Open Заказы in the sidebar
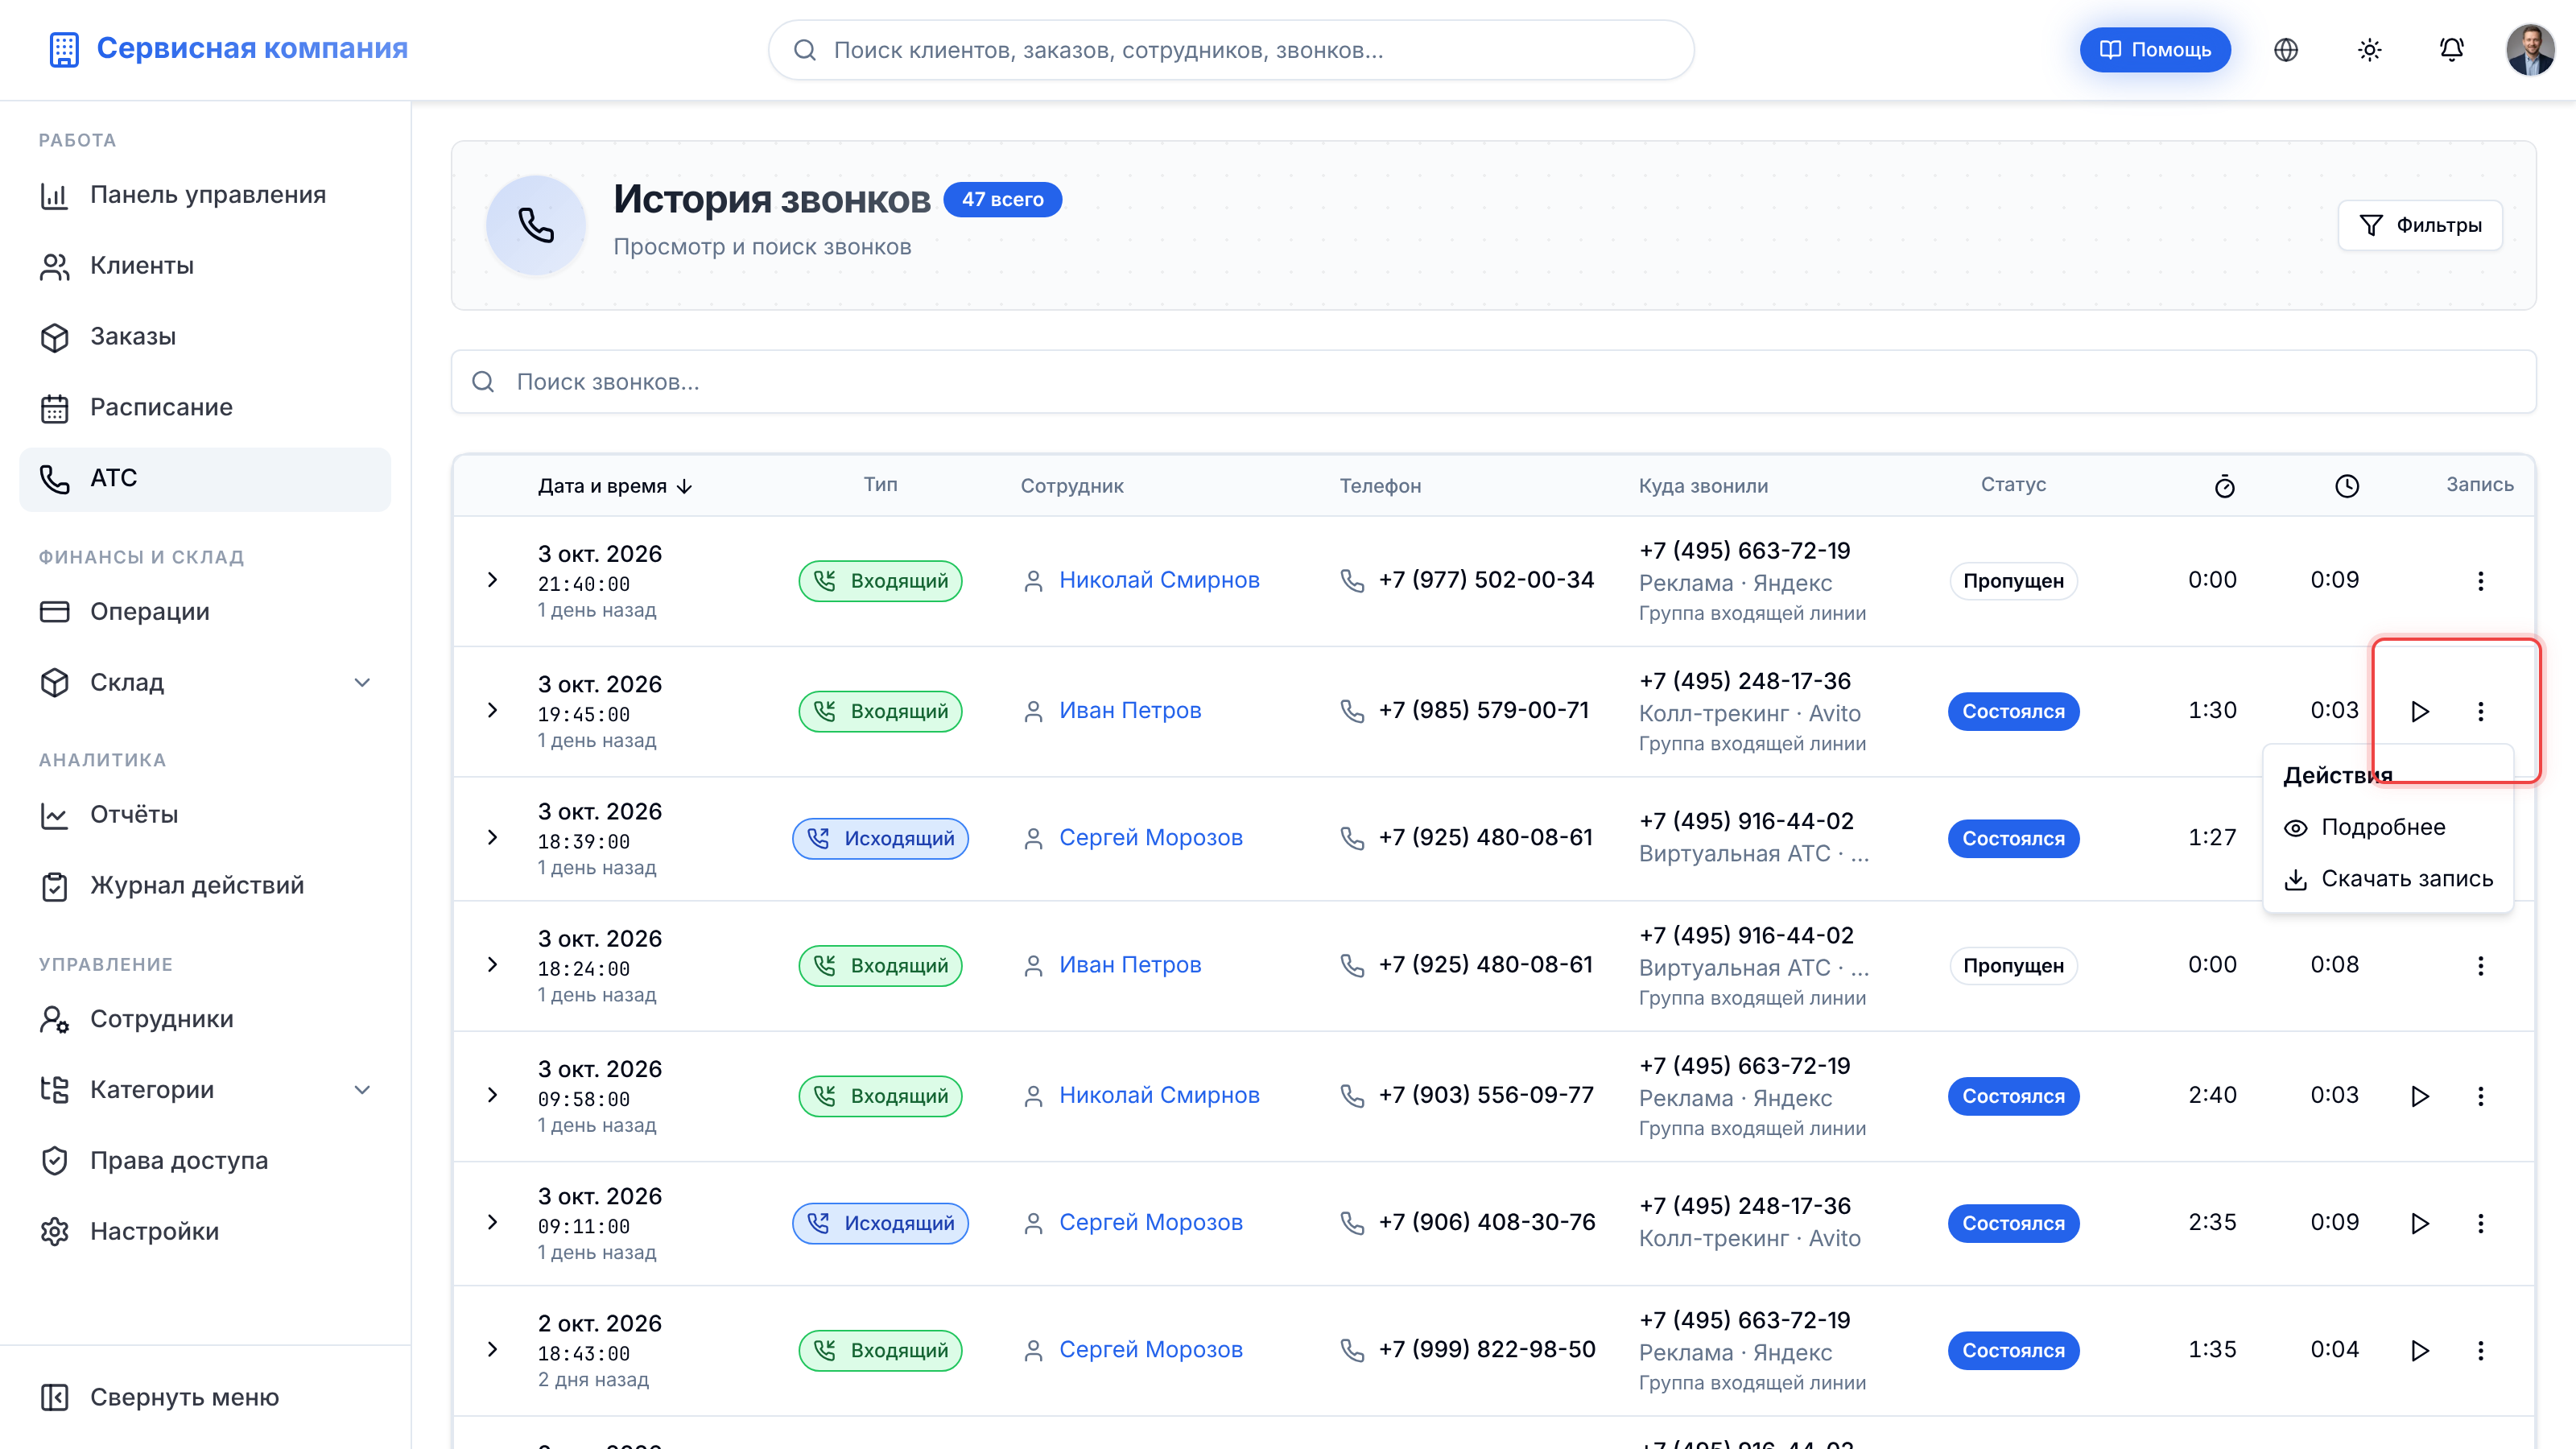Image resolution: width=2576 pixels, height=1449 pixels. [x=205, y=337]
